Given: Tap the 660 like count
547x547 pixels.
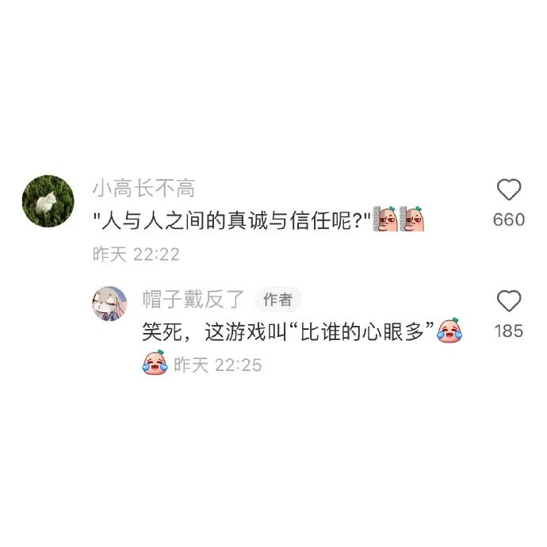Looking at the screenshot, I should click(x=509, y=220).
